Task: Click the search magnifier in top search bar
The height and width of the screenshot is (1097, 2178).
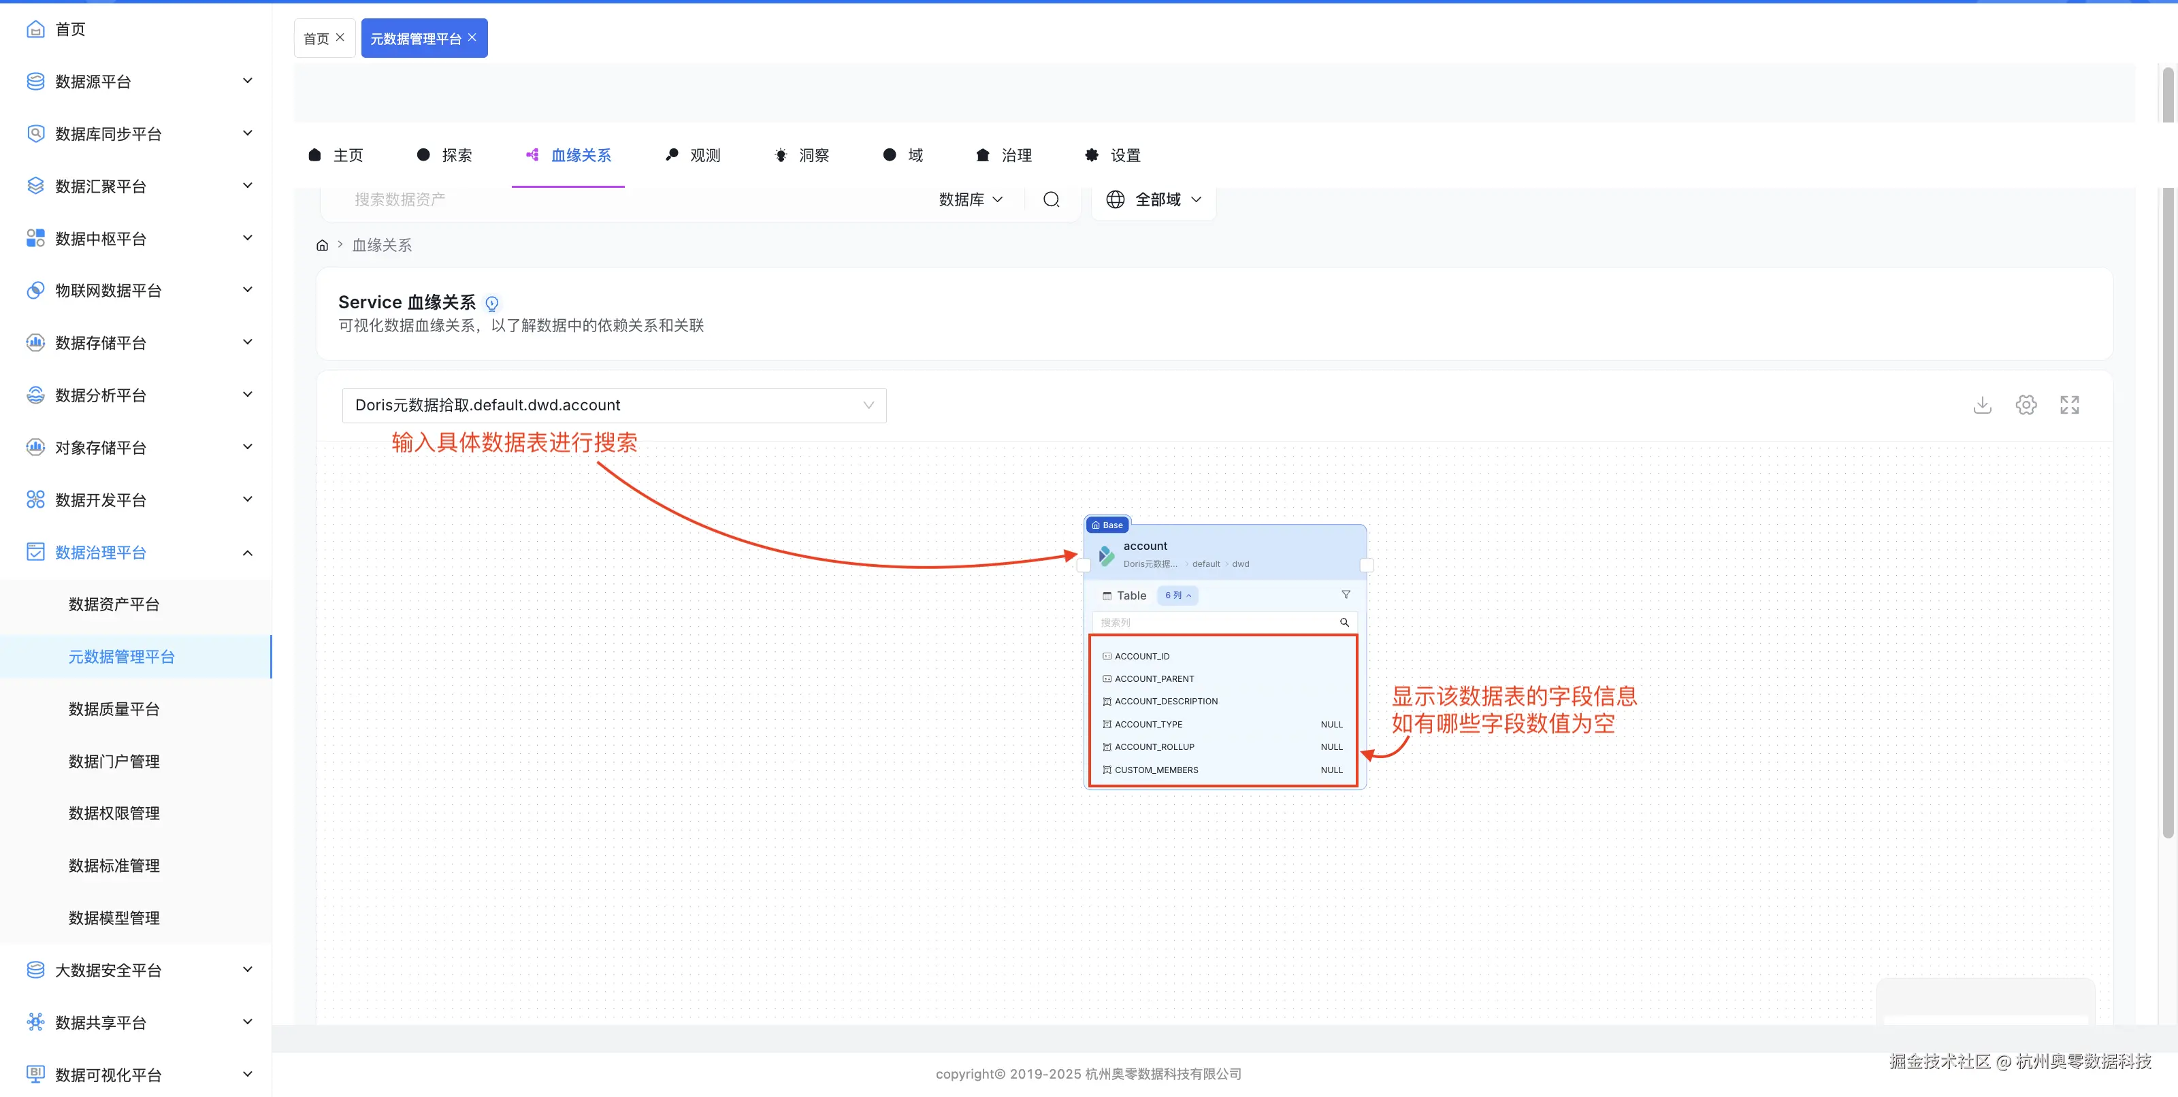Action: pos(1051,199)
